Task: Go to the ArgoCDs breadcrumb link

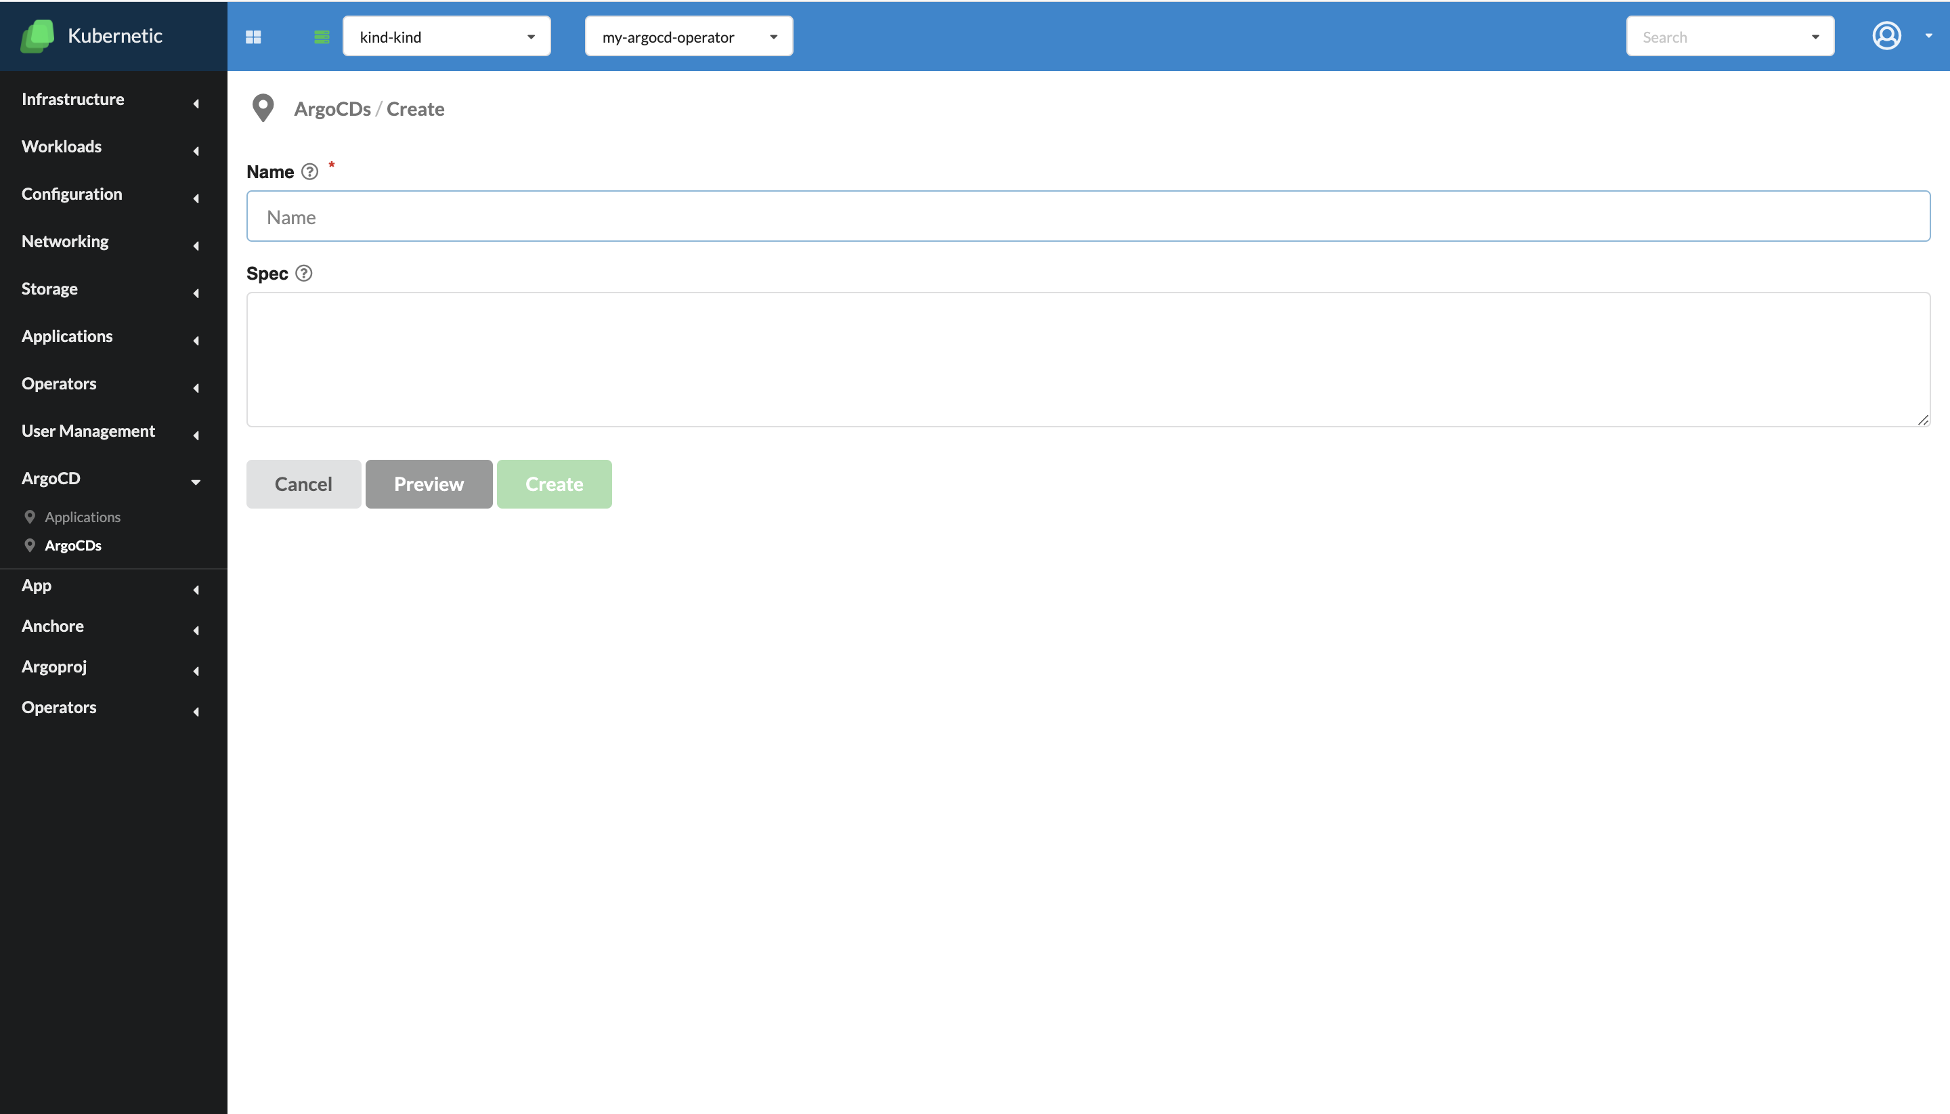Action: 332,108
